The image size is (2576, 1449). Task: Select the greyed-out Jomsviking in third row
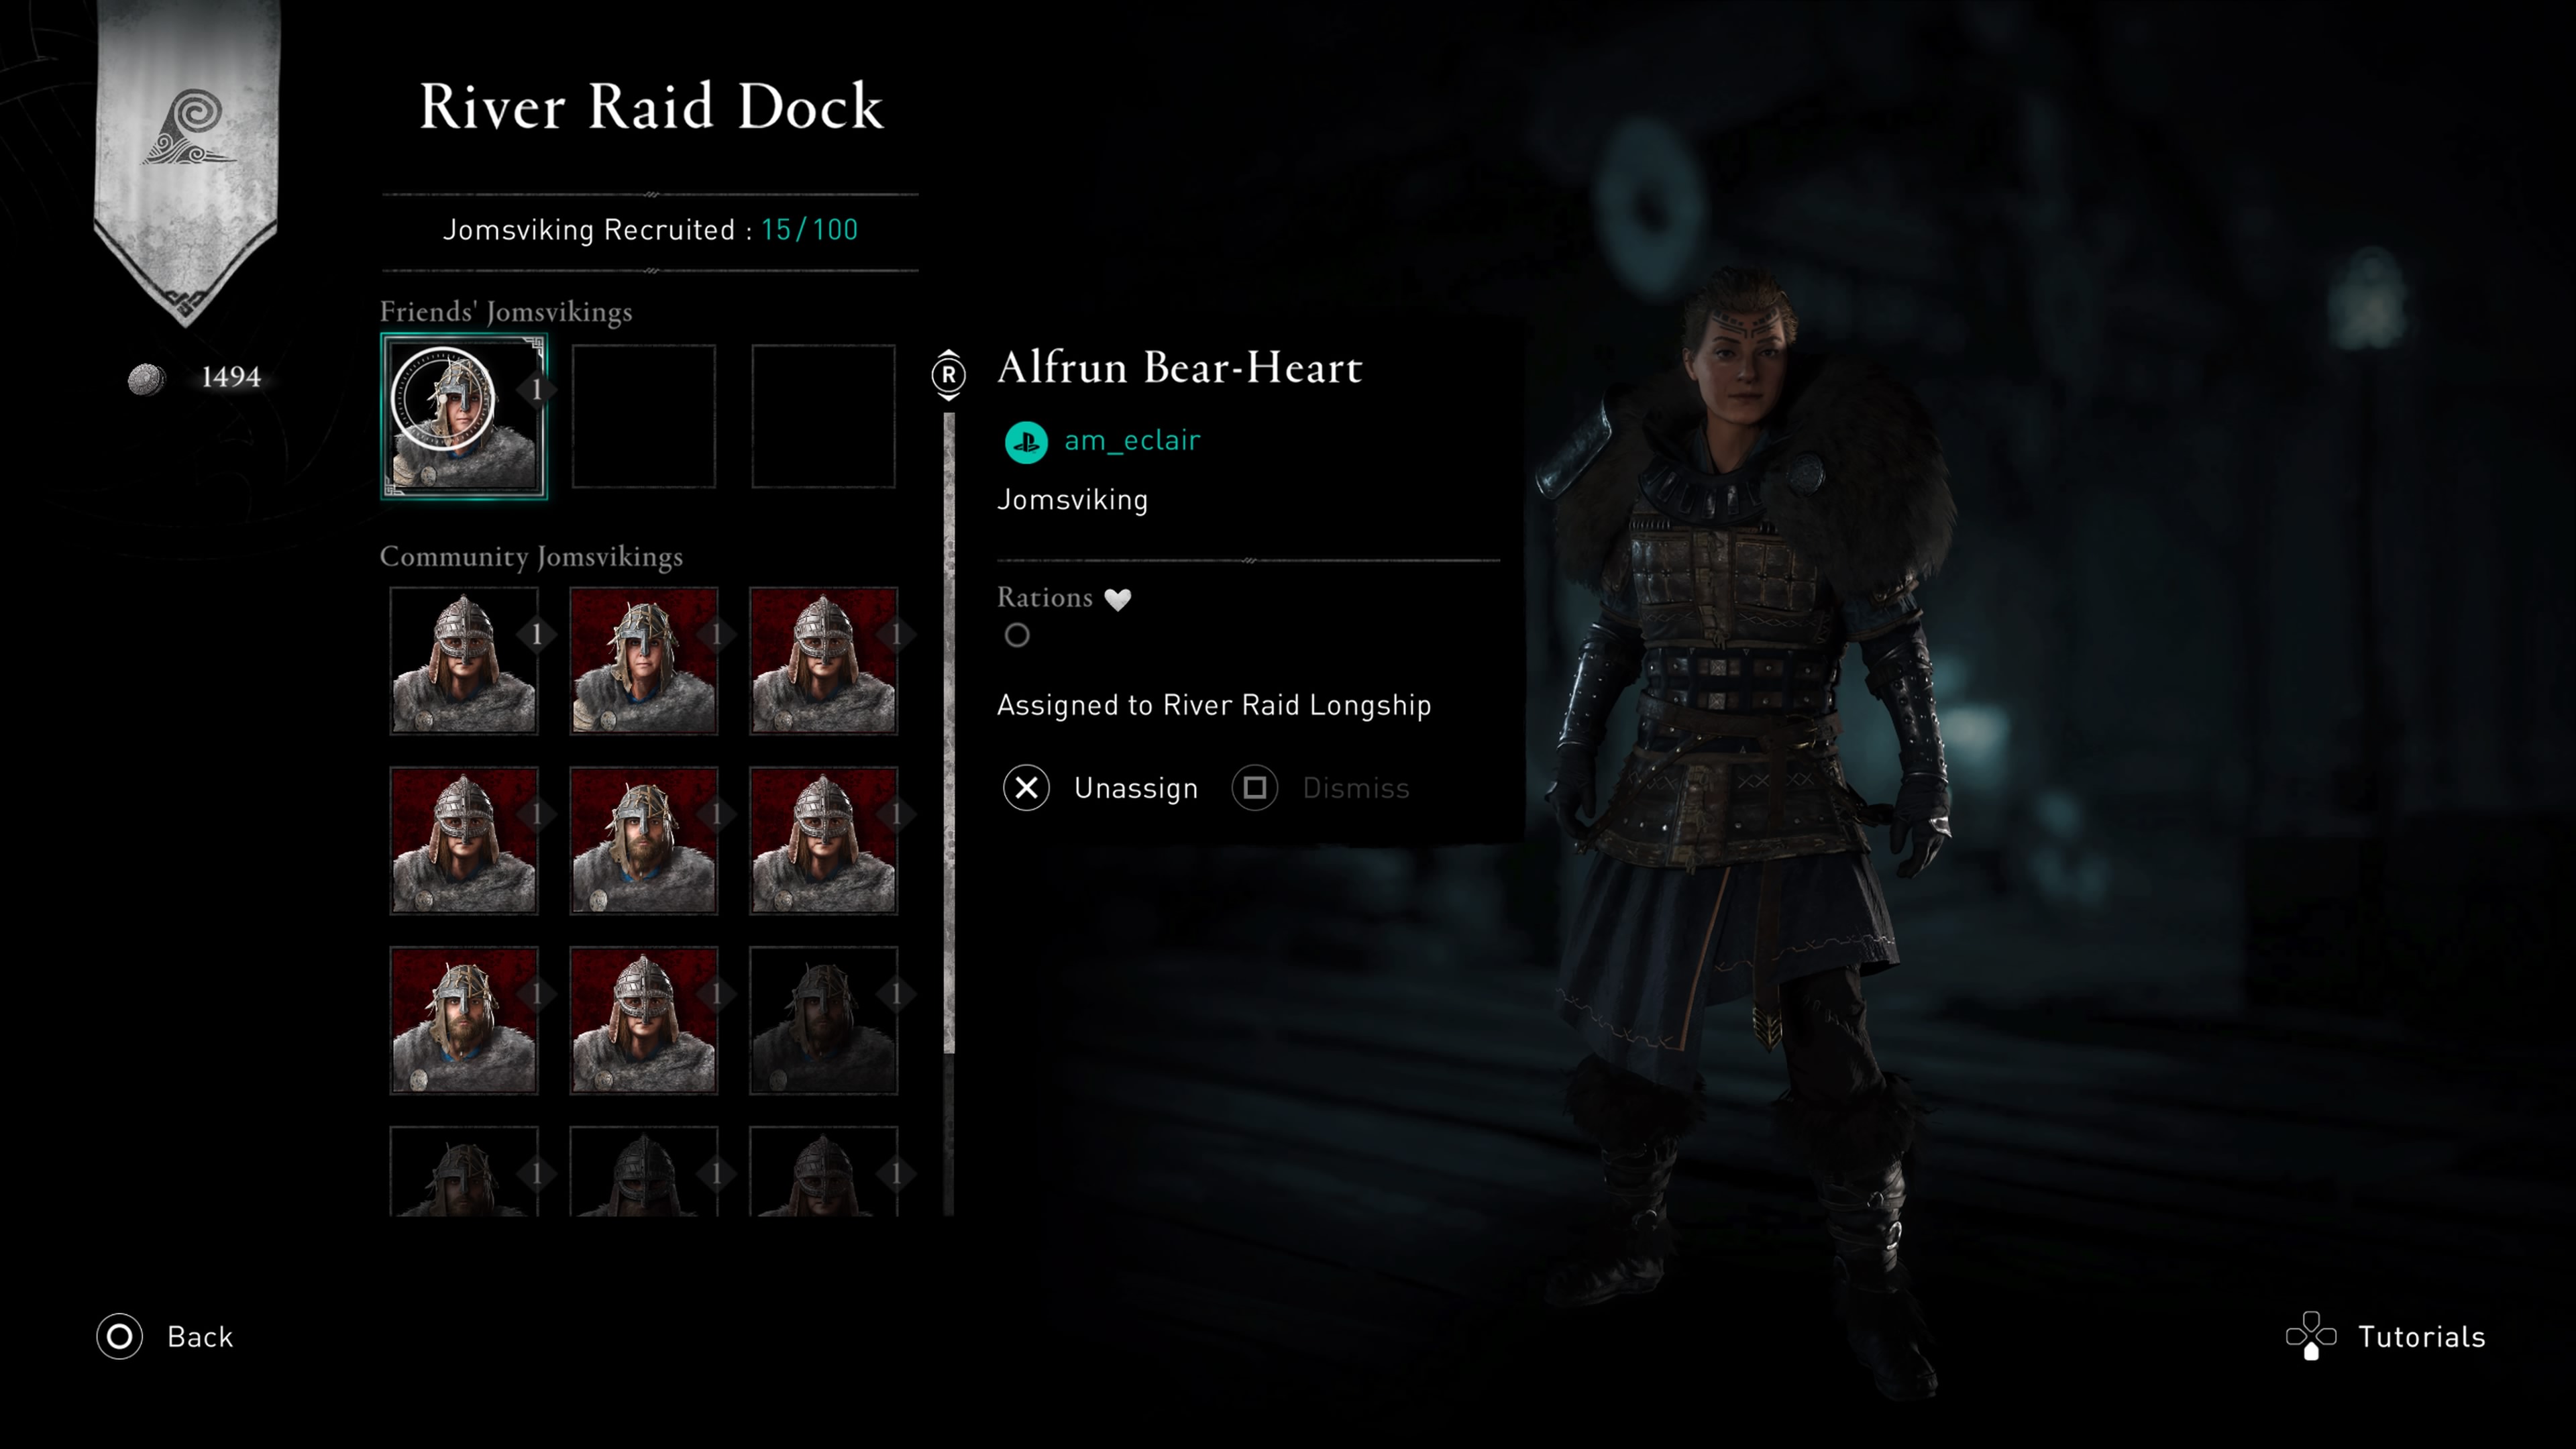click(x=823, y=1020)
